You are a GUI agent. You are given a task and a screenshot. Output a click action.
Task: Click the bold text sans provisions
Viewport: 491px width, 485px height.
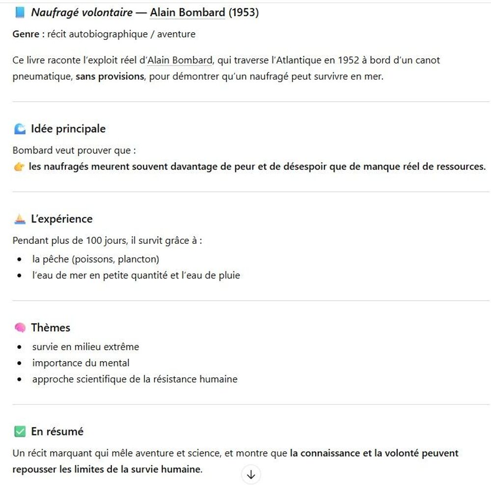coord(110,77)
